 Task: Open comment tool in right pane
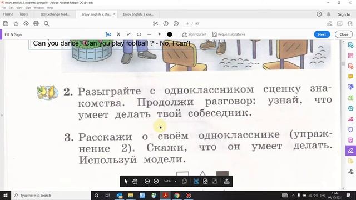[350, 77]
